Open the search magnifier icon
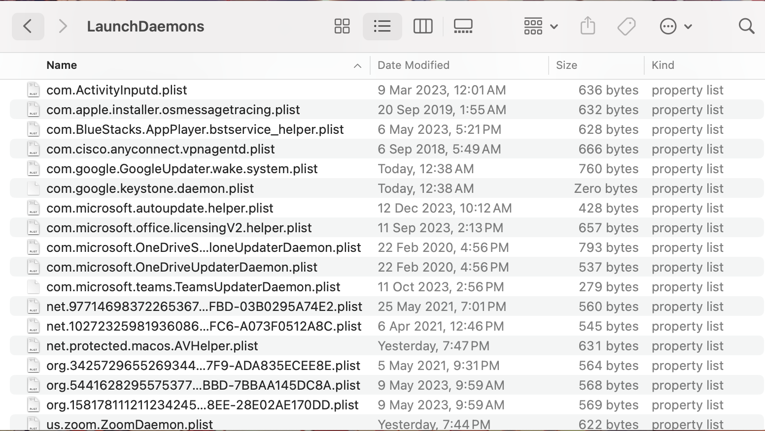This screenshot has width=765, height=431. 746,26
